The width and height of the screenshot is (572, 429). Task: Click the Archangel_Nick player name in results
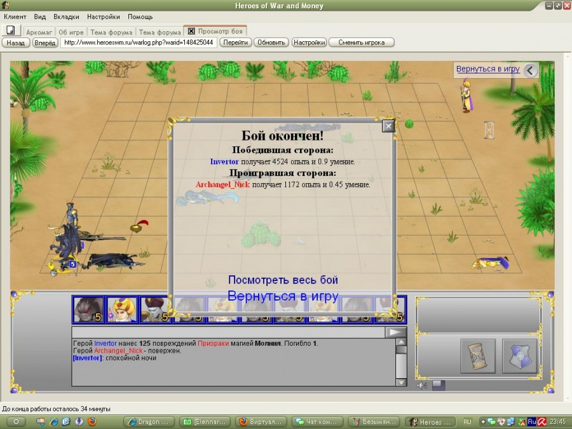tap(222, 184)
